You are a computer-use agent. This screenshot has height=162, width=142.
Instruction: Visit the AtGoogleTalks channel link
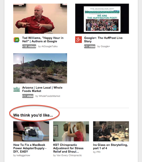click(x=49, y=46)
